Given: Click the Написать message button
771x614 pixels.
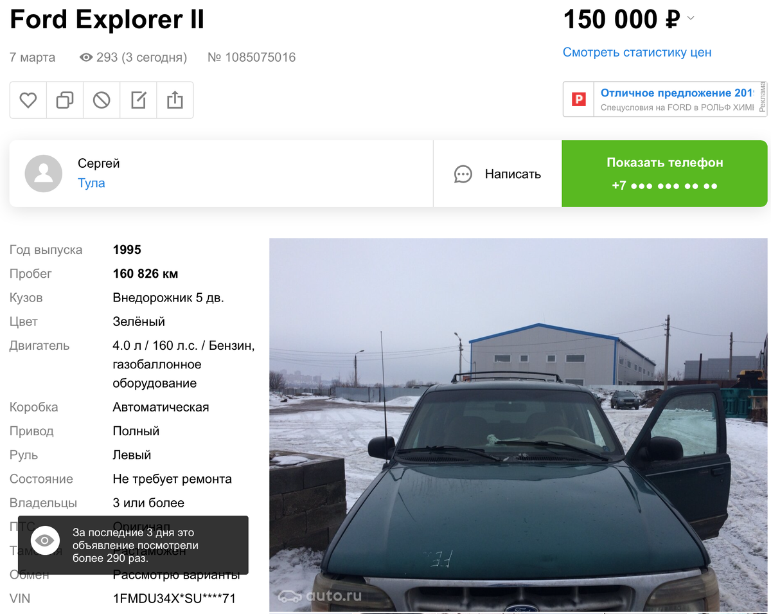Looking at the screenshot, I should coord(498,174).
